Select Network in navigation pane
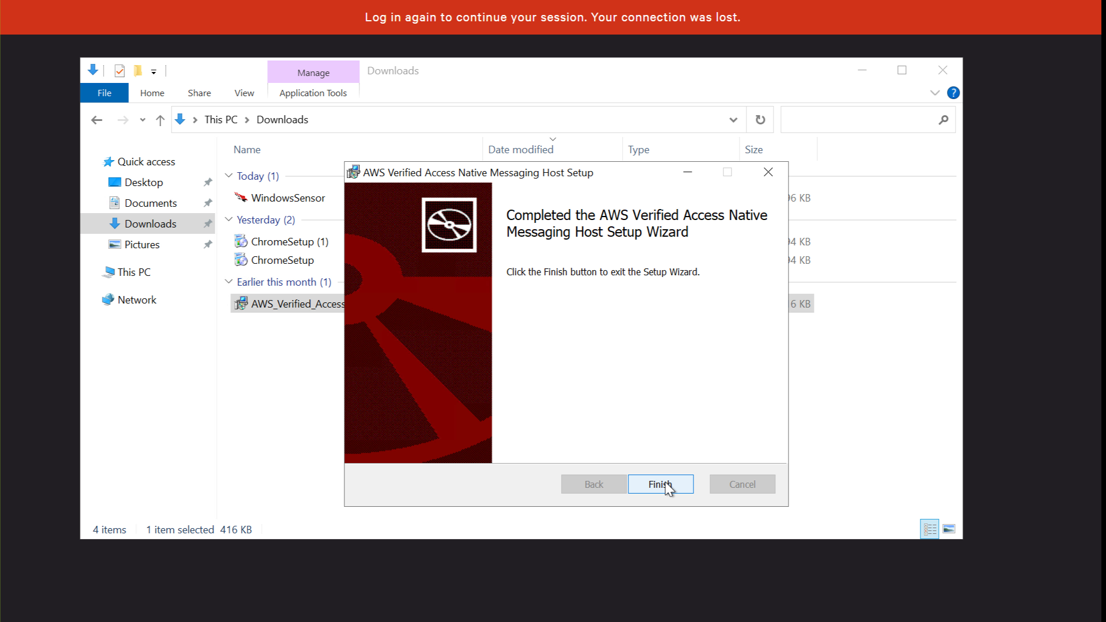 pyautogui.click(x=137, y=300)
